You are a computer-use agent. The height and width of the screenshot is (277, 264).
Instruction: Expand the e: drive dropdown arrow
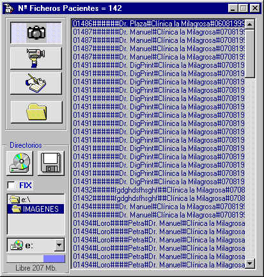[59, 245]
